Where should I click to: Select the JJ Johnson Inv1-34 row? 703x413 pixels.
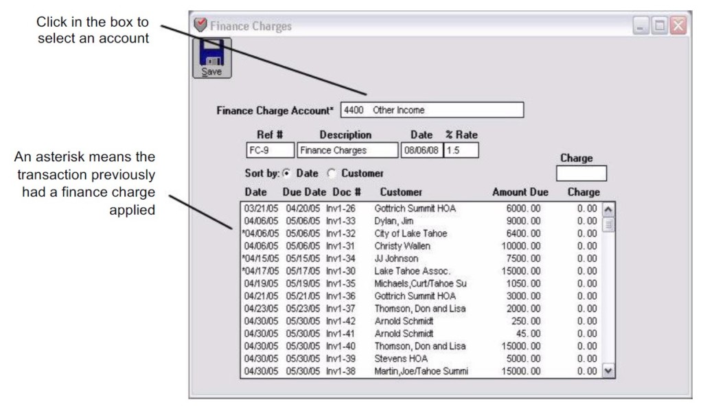412,257
